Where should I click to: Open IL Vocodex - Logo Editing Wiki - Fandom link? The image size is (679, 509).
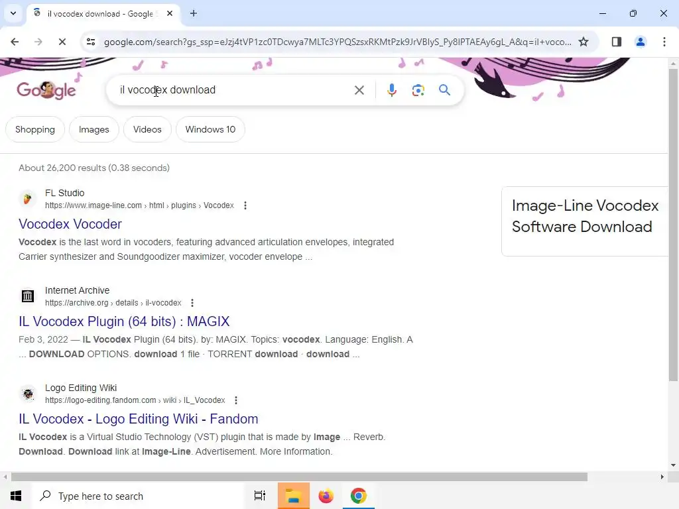click(139, 419)
